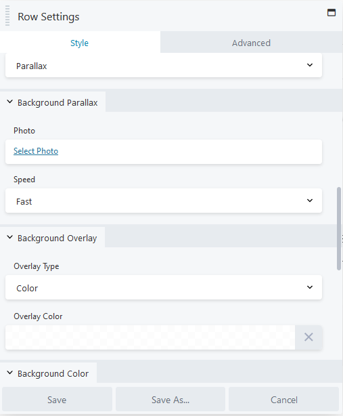The image size is (343, 416).
Task: Click the Row Settings title bar
Action: [171, 16]
